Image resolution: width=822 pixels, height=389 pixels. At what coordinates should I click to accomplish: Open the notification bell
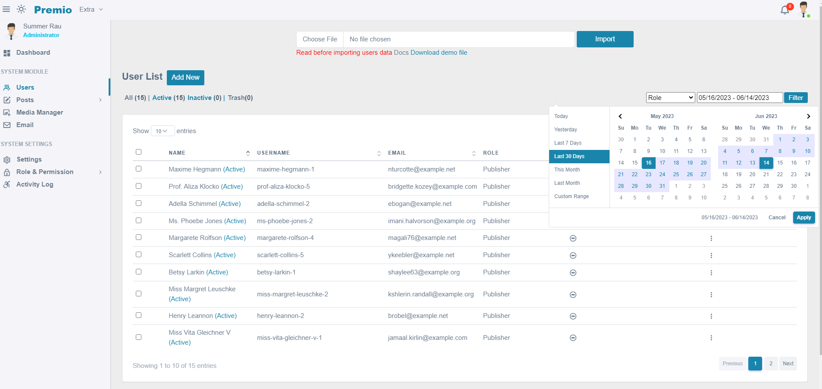tap(784, 9)
